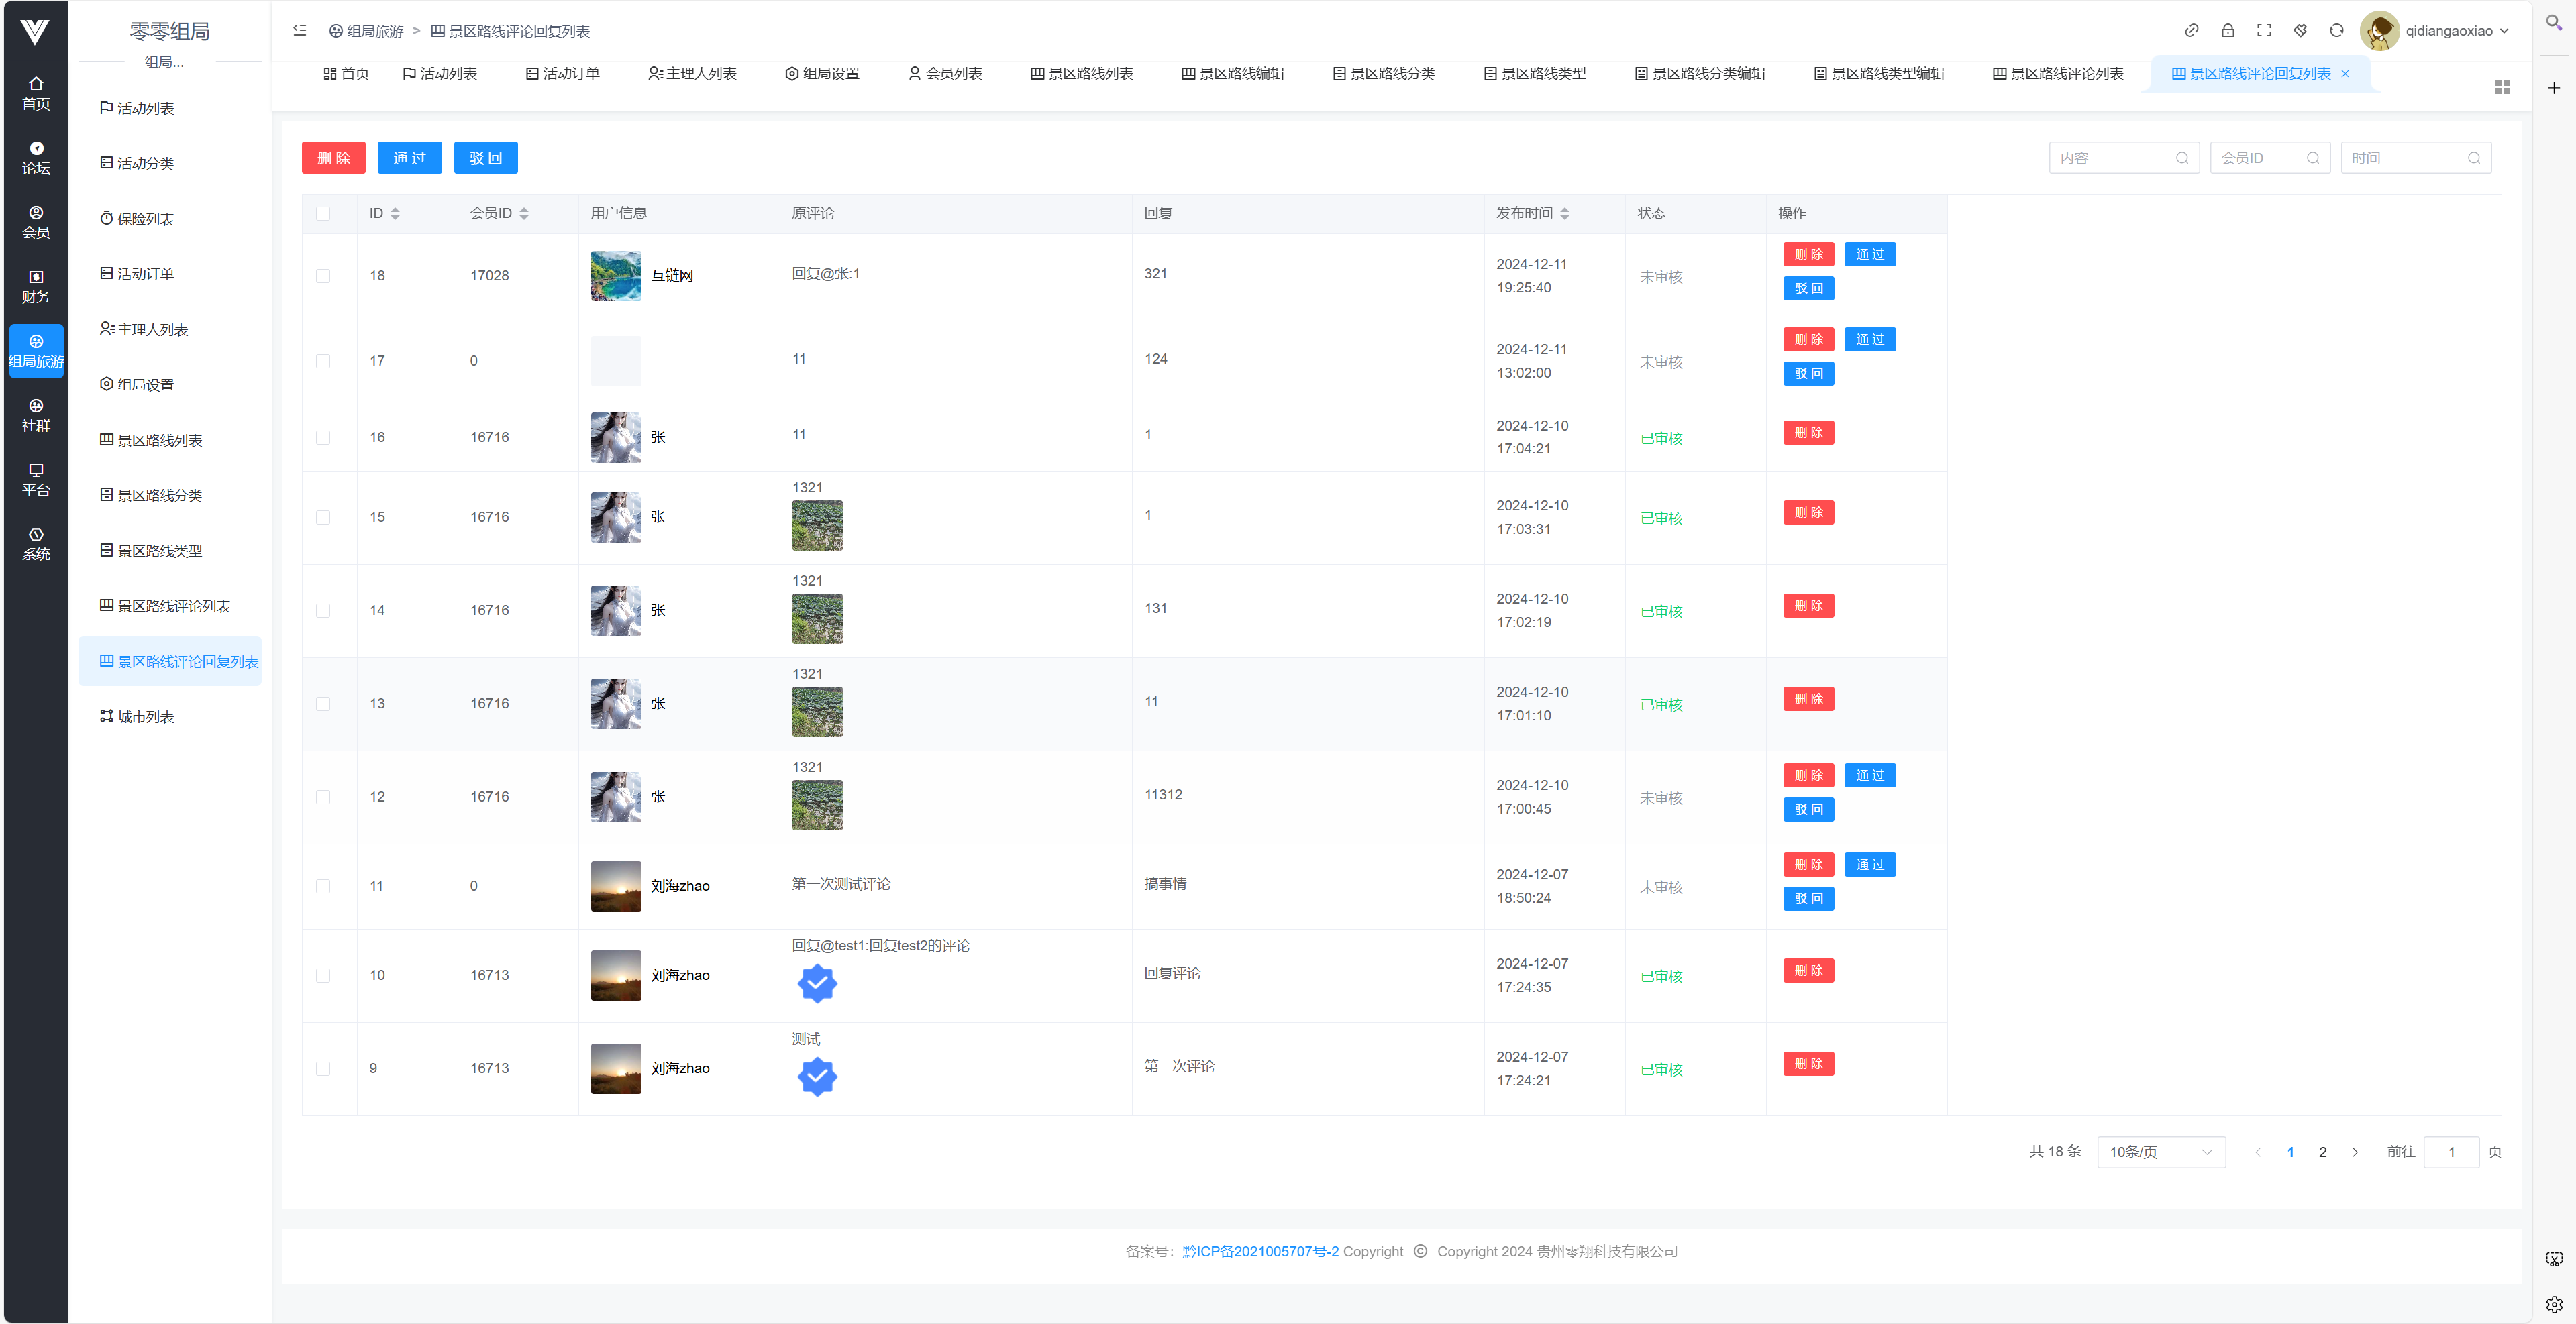Click the blue 通过 bulk action button
The width and height of the screenshot is (2576, 1324).
(409, 158)
